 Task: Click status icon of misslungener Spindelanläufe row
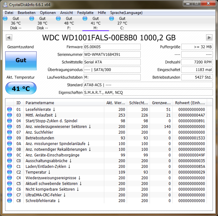10,143
